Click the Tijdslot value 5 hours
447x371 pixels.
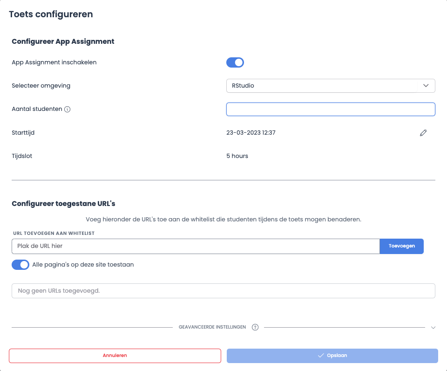point(237,156)
